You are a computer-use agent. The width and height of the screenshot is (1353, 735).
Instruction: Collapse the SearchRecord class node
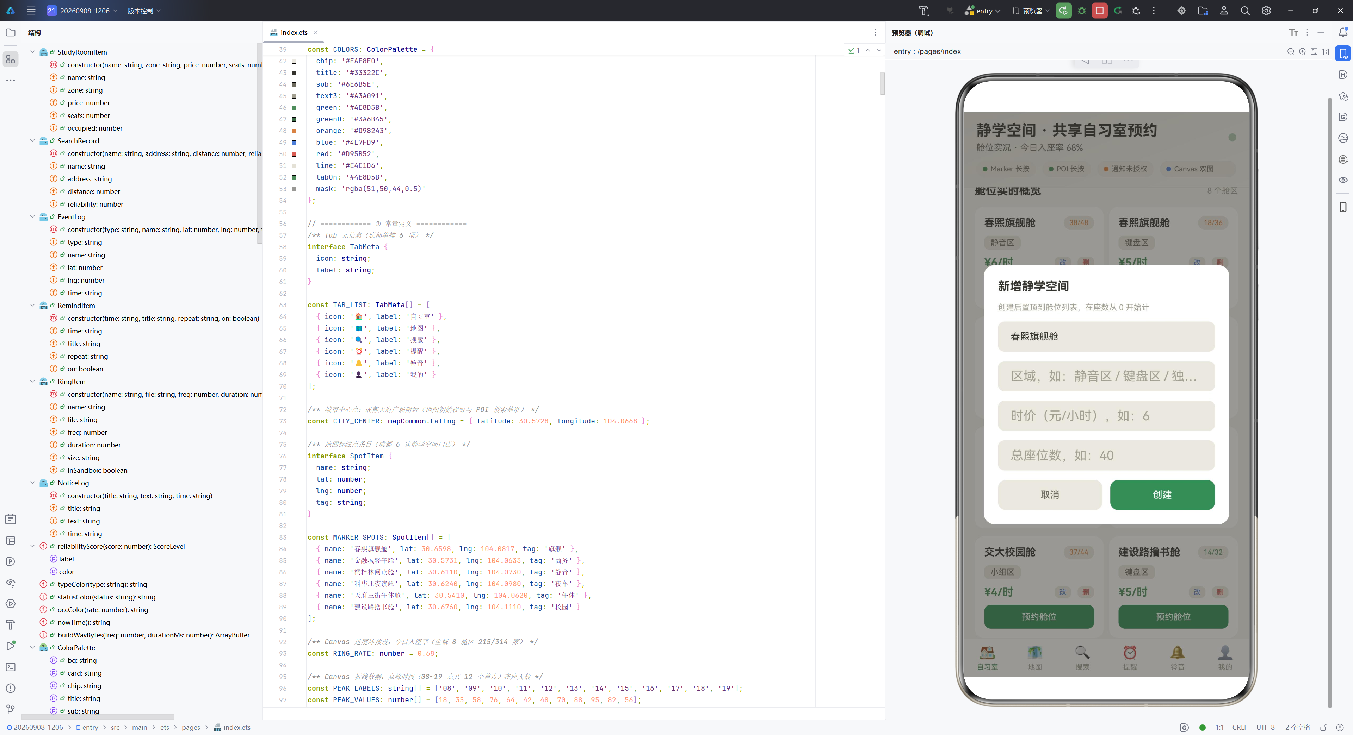coord(32,140)
